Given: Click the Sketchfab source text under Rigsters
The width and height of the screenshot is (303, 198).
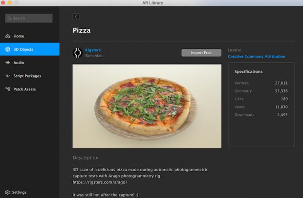Looking at the screenshot, I should click(94, 56).
